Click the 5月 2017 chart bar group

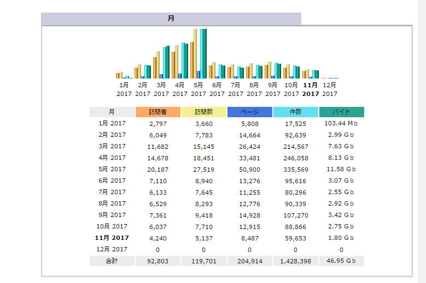(199, 53)
